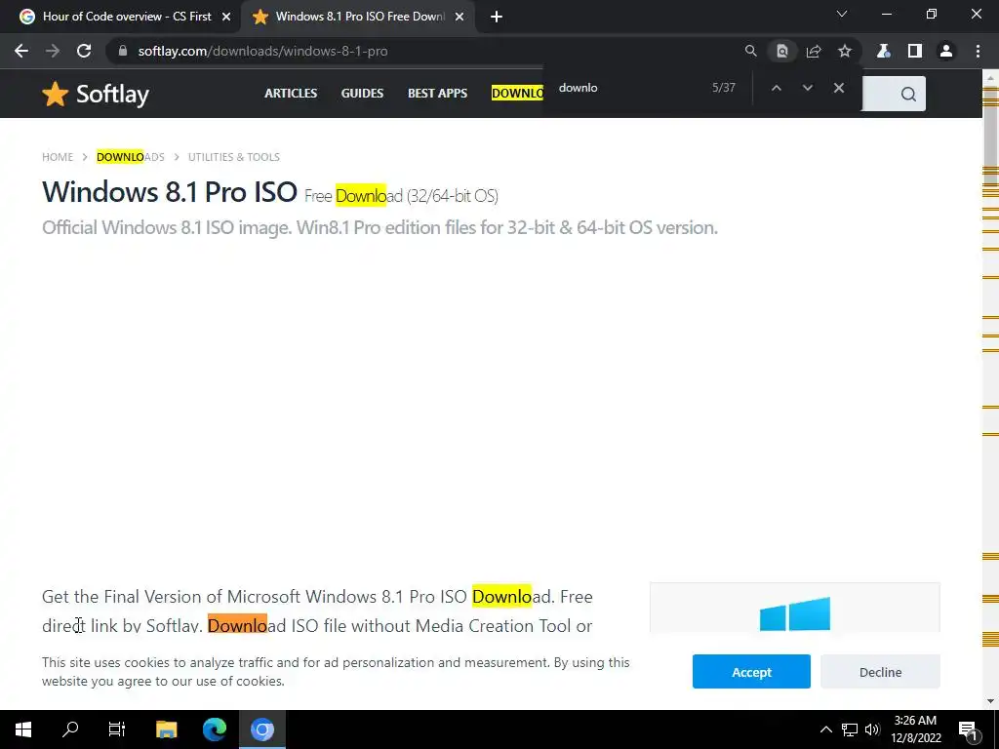Open the taskbar clock and date
The image size is (999, 749).
(915, 729)
